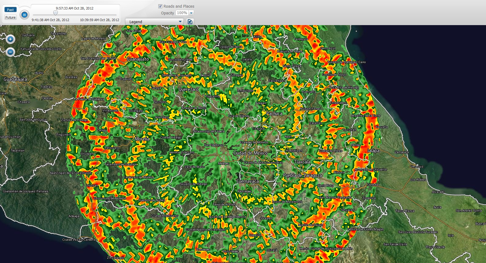Image resolution: width=486 pixels, height=263 pixels.
Task: Click the timeline slider handle
Action: point(55,13)
